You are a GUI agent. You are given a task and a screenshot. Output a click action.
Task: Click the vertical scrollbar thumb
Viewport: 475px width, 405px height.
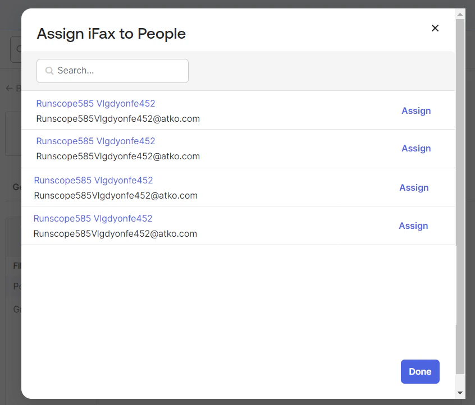pos(460,196)
